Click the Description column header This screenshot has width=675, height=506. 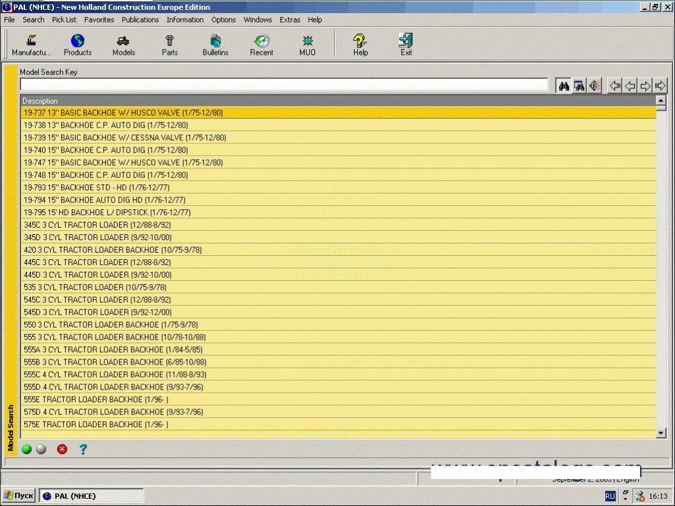(x=338, y=101)
